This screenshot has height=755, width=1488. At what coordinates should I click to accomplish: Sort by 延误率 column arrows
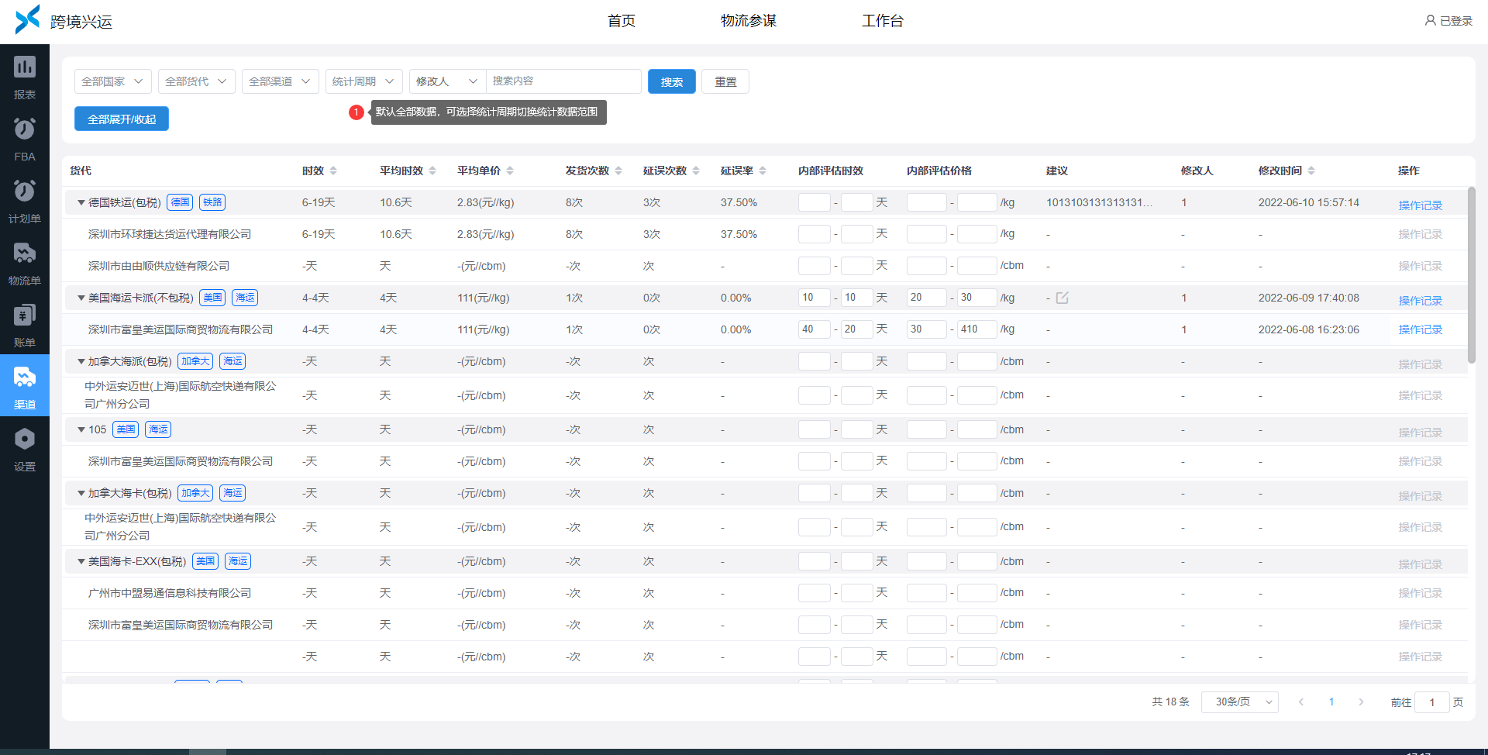pos(763,171)
